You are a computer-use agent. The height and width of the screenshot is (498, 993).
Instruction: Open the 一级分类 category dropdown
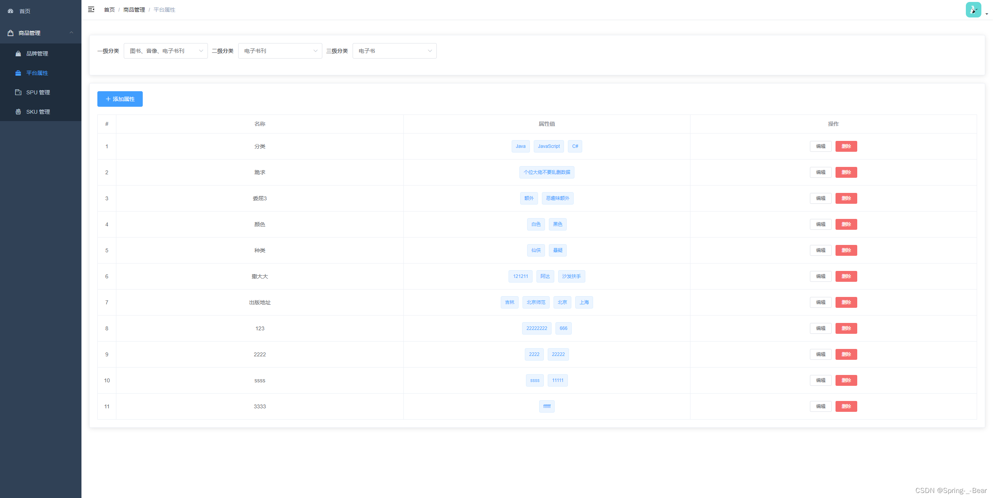(x=166, y=50)
